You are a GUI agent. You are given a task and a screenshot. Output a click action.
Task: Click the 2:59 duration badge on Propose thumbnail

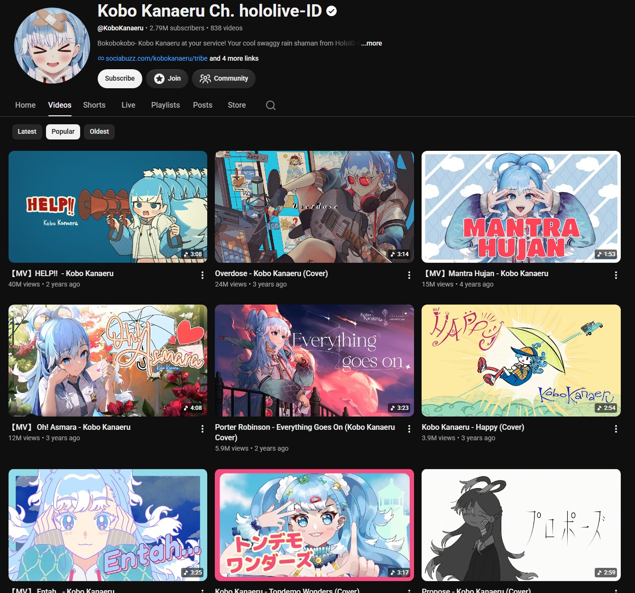coord(606,573)
